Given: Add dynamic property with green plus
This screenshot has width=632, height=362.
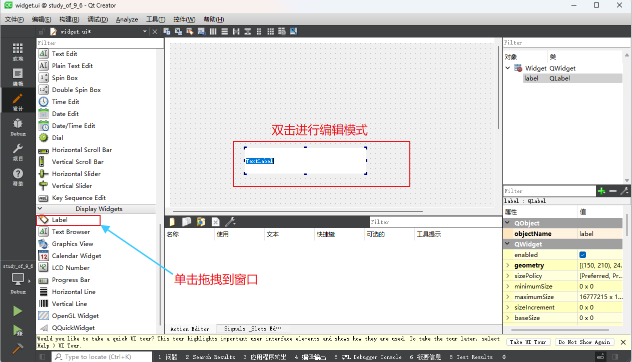Looking at the screenshot, I should coord(601,191).
